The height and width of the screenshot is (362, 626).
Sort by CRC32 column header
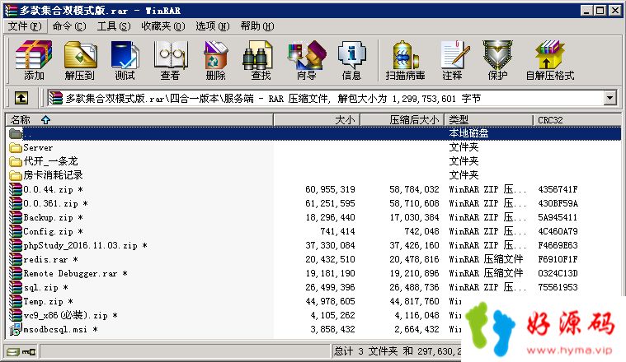[577, 120]
